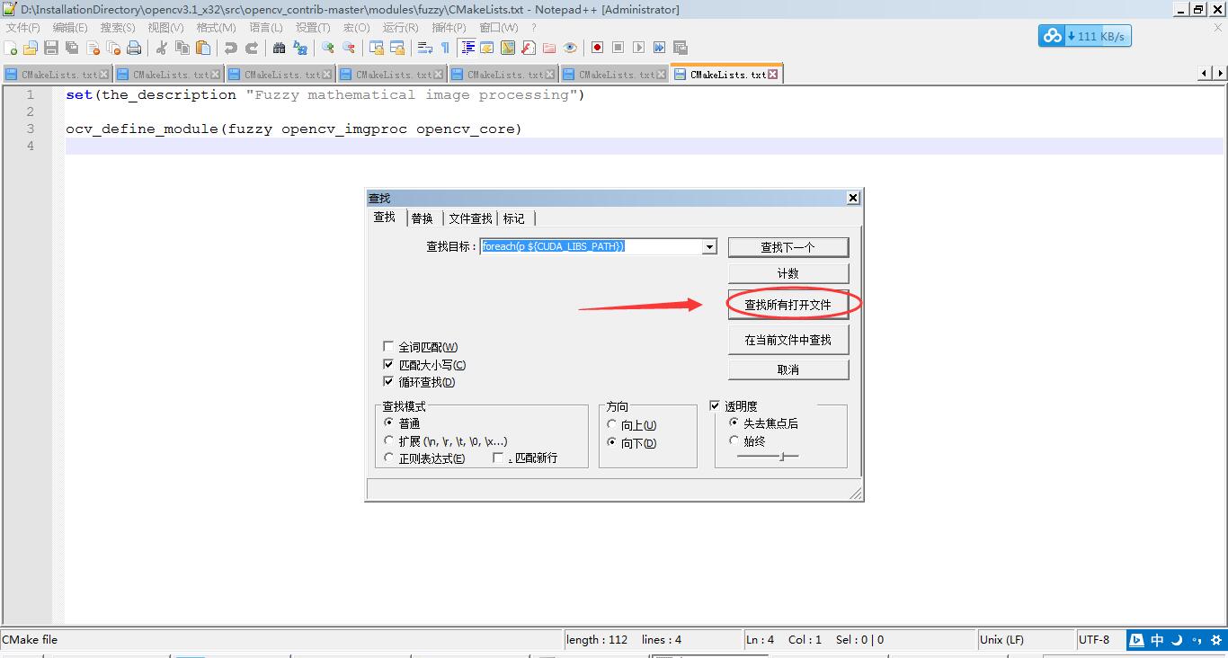Select 向下(D) direction radio

(x=612, y=443)
